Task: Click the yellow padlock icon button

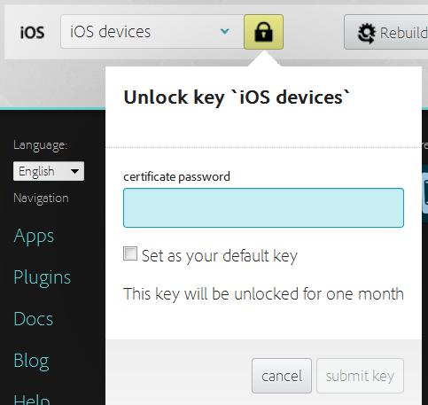Action: point(263,32)
